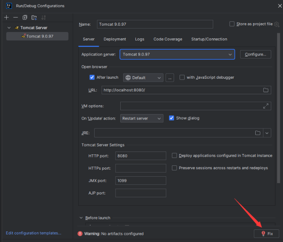Click the Name input field

pyautogui.click(x=155, y=24)
